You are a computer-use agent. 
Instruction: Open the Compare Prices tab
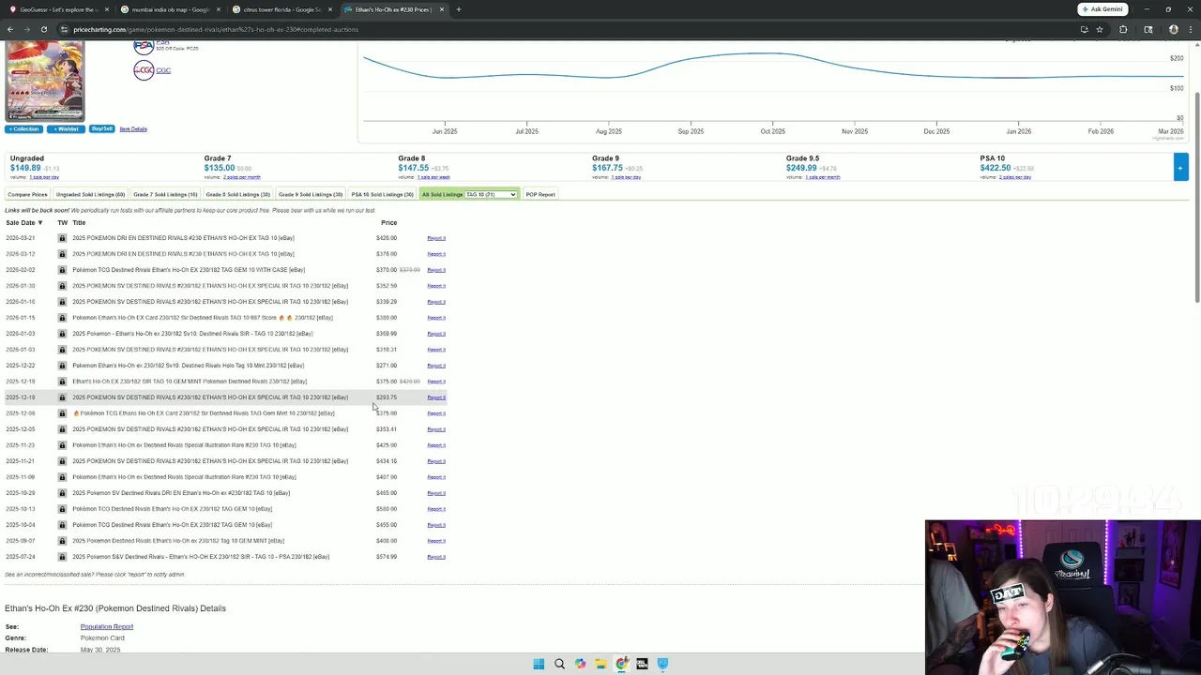point(27,194)
